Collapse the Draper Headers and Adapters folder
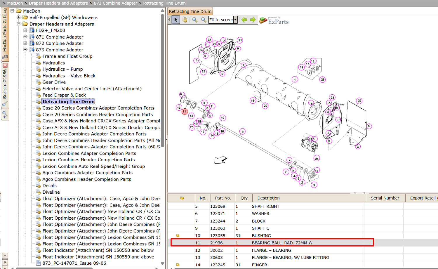This screenshot has height=269, width=438. point(19,24)
